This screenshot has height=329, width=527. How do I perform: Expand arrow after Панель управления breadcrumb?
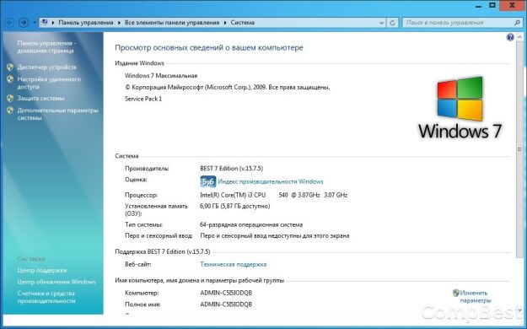(x=119, y=23)
